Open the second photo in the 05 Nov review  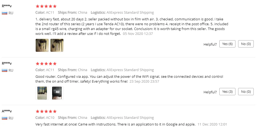pos(57,45)
